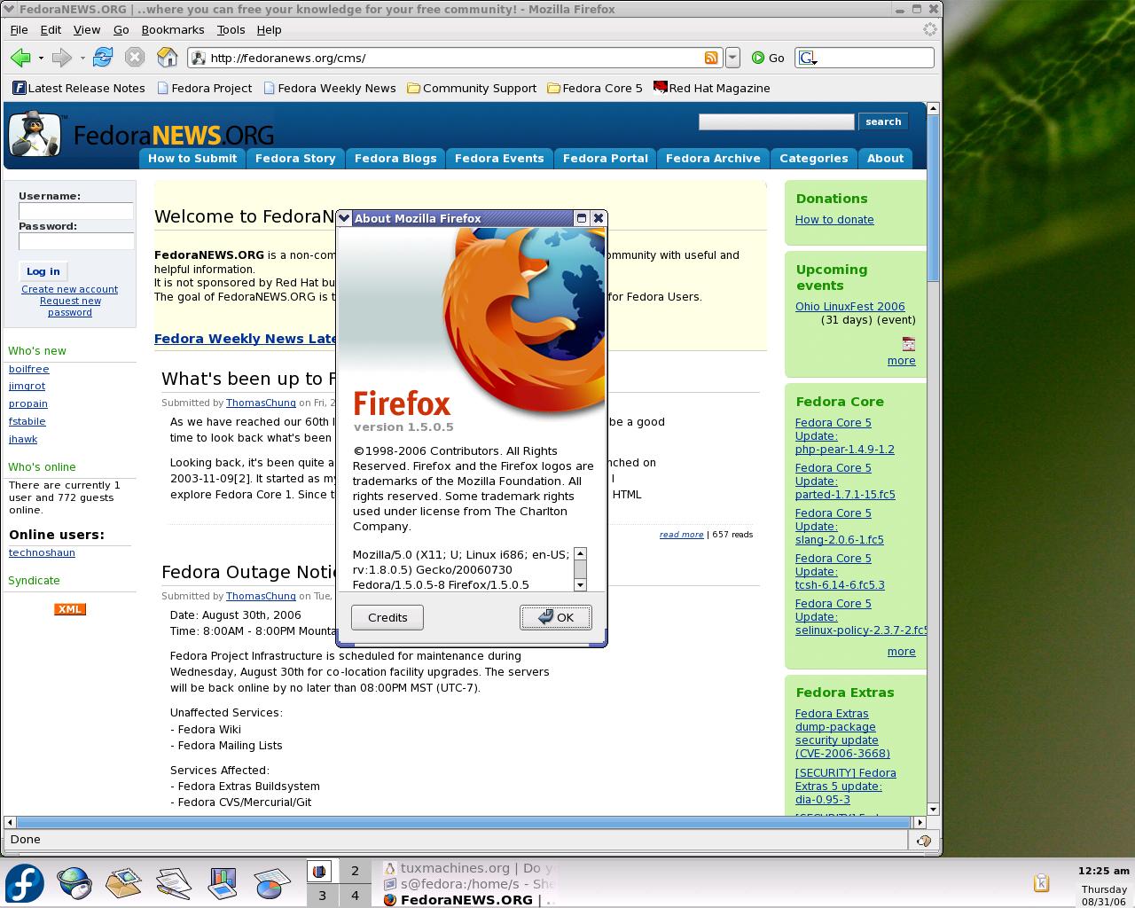The width and height of the screenshot is (1135, 908).
Task: Launch the email client panel icon
Action: pyautogui.click(x=124, y=884)
